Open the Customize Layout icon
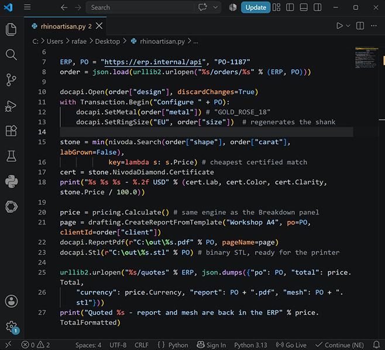This screenshot has height=350, width=385. [277, 8]
